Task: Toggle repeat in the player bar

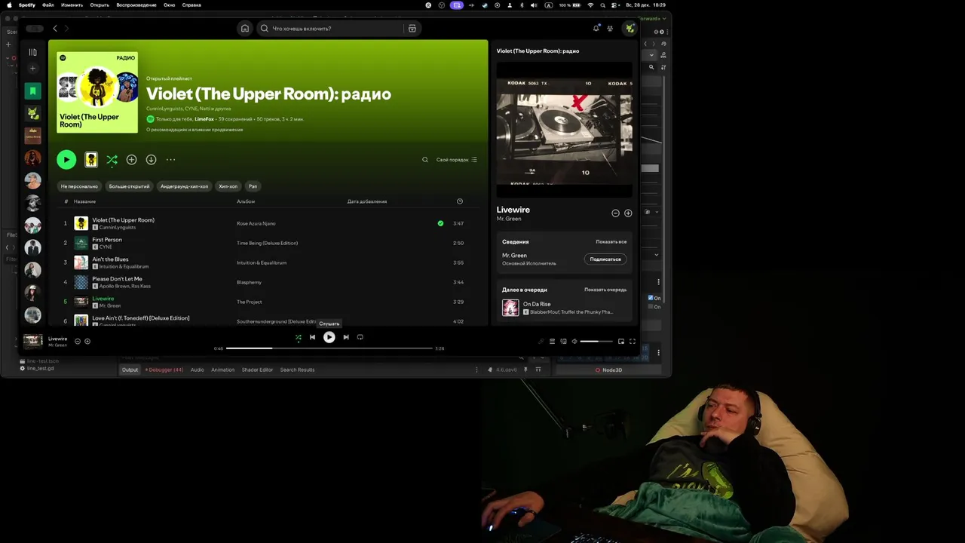Action: pyautogui.click(x=360, y=337)
